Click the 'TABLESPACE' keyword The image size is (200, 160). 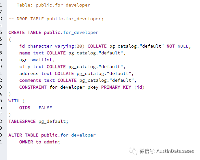click(x=22, y=121)
